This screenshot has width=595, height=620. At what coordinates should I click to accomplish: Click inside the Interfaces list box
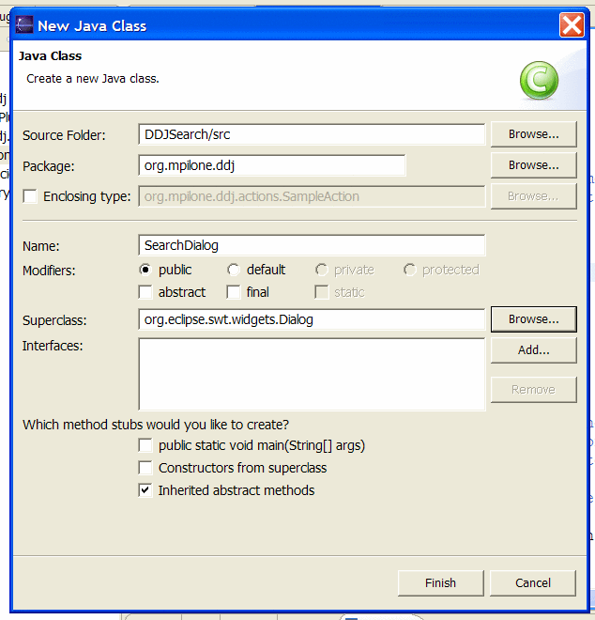[x=311, y=374]
